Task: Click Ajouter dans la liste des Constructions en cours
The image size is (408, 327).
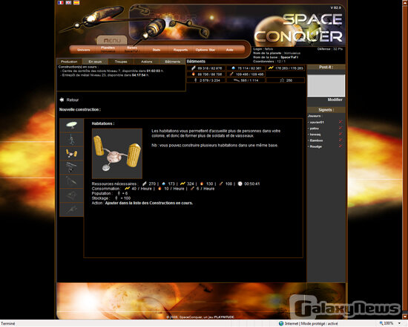Action: (149, 203)
